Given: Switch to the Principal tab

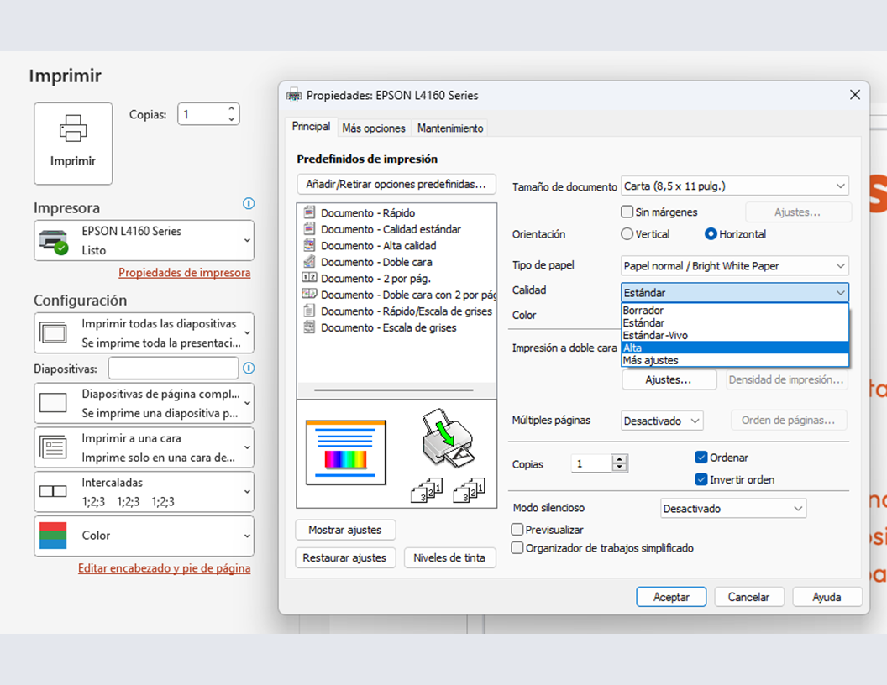Looking at the screenshot, I should [311, 127].
